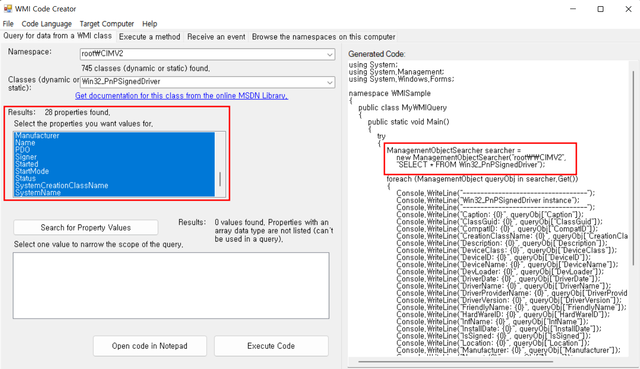
Task: Close the WMI Code Creator window
Action: click(x=628, y=9)
